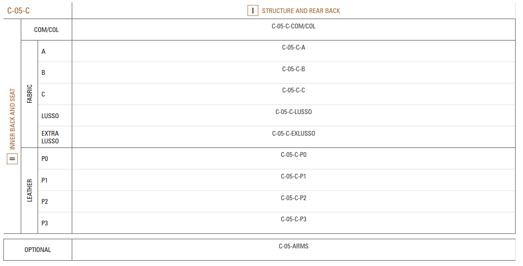Click the LUSSO fabric row label

pyautogui.click(x=50, y=116)
